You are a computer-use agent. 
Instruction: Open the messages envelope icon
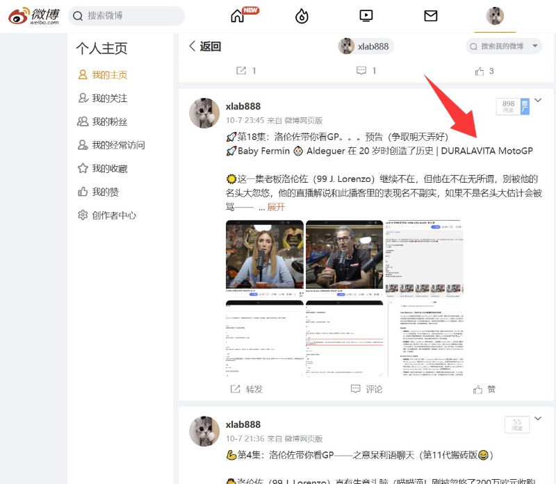(x=431, y=16)
